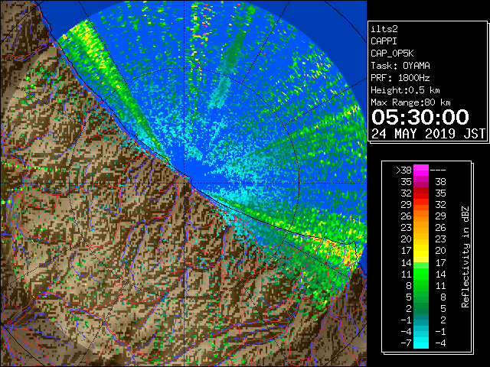Pick the cyan -7 to -4 dBZ band

421,343
